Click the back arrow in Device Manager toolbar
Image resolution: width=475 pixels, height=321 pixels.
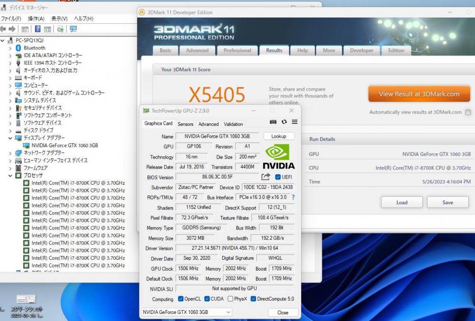pyautogui.click(x=3, y=29)
